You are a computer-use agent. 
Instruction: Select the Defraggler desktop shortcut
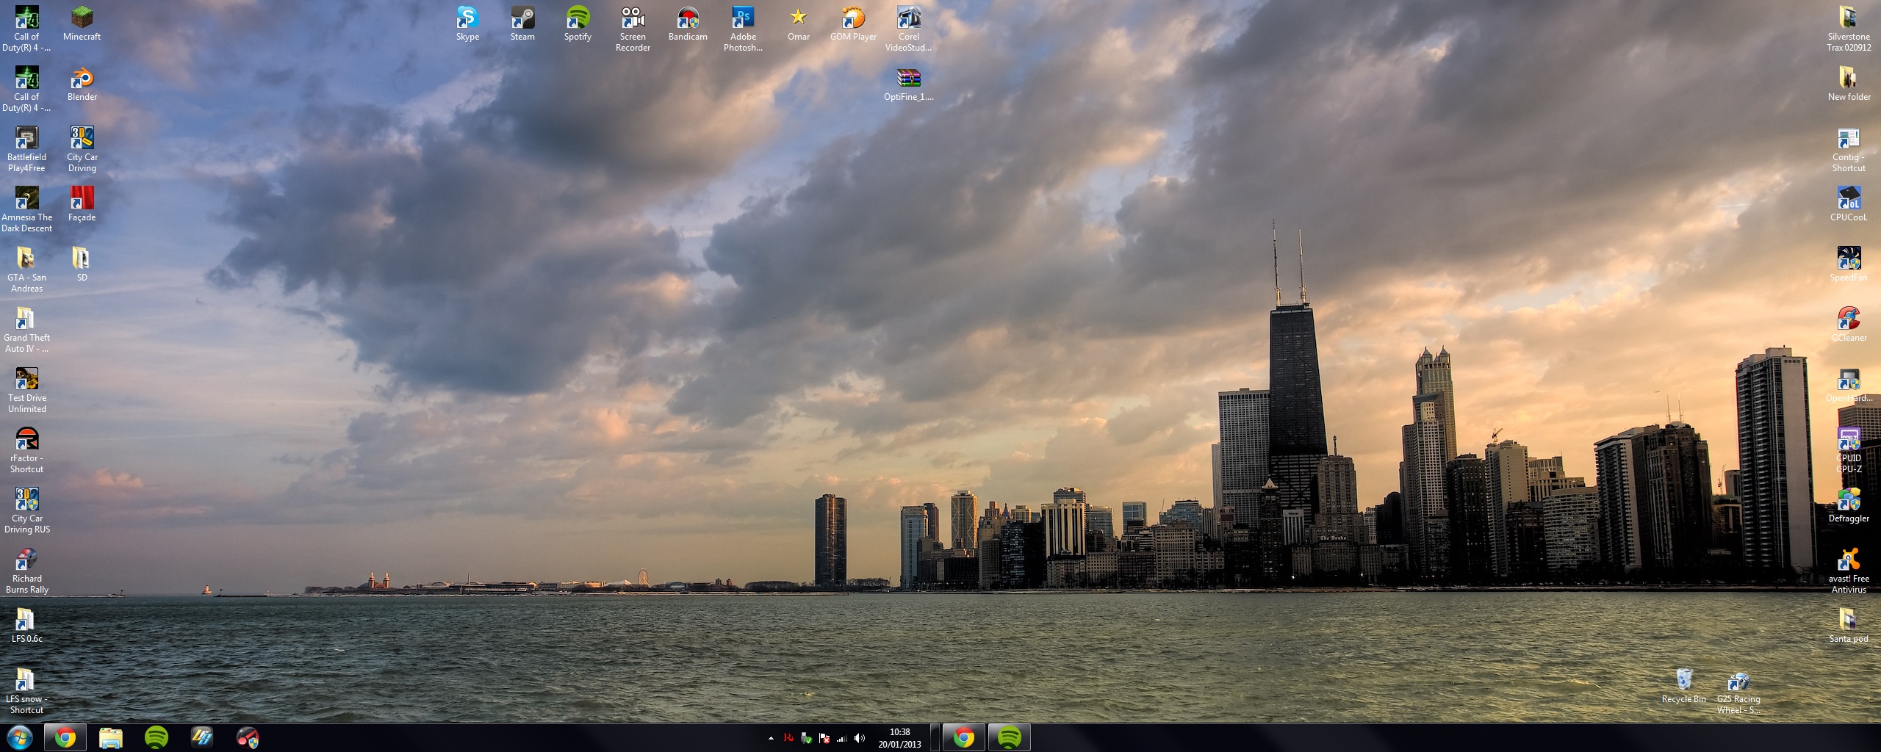coord(1849,505)
